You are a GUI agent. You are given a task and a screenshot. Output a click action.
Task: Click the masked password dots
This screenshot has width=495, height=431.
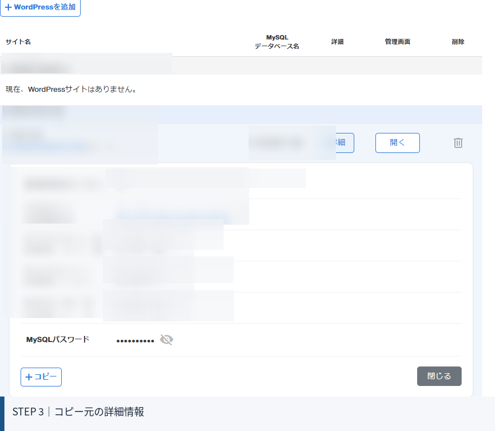pos(135,341)
